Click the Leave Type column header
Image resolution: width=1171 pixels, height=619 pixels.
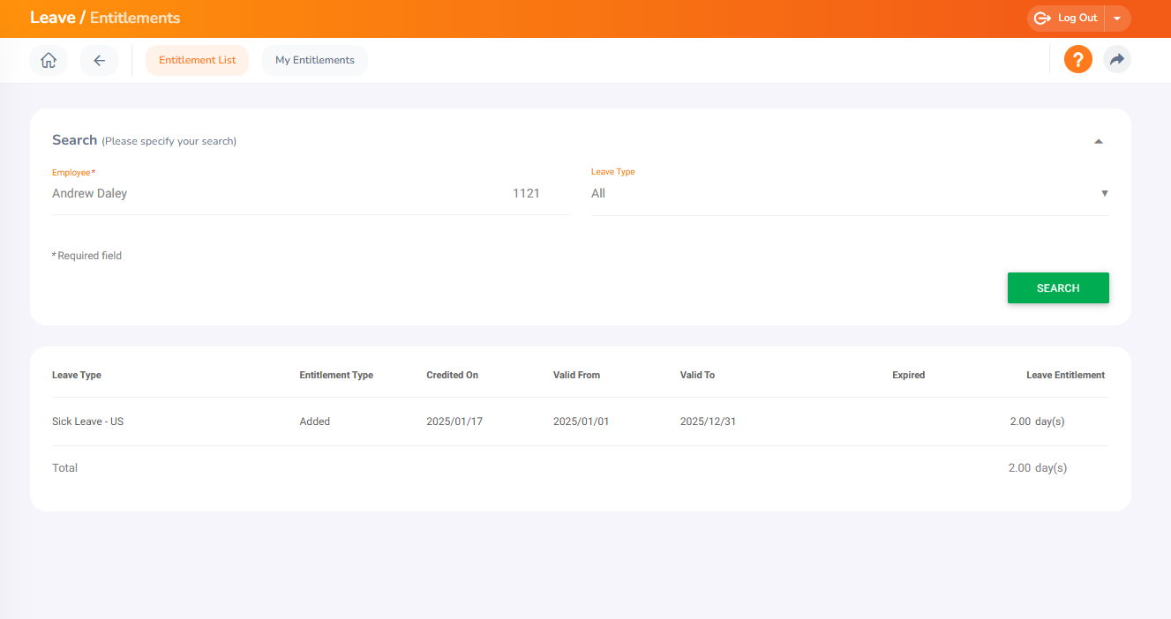click(x=76, y=375)
